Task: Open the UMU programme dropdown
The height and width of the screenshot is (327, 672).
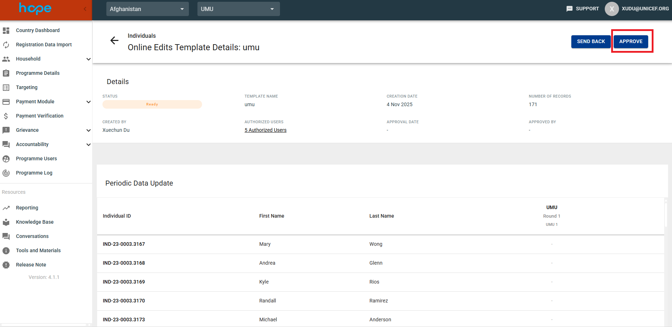Action: click(x=238, y=9)
